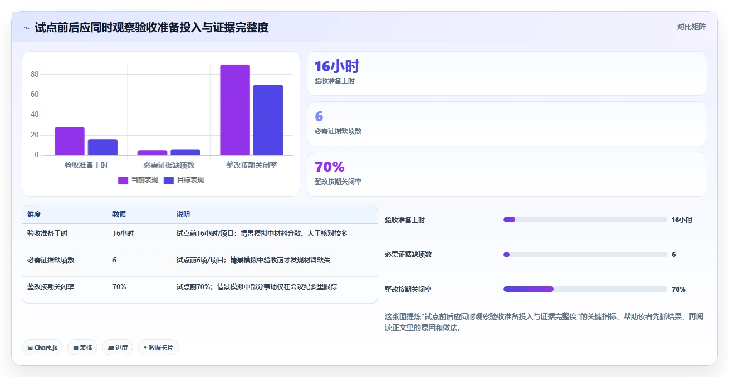The height and width of the screenshot is (377, 729).
Task: Click the purple 当前表现 bar for 验收准备工时
Action: point(70,141)
